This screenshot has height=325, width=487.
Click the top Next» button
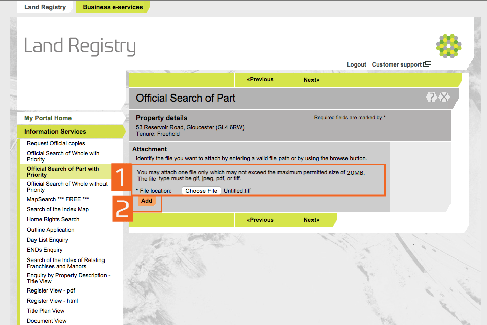pyautogui.click(x=311, y=80)
